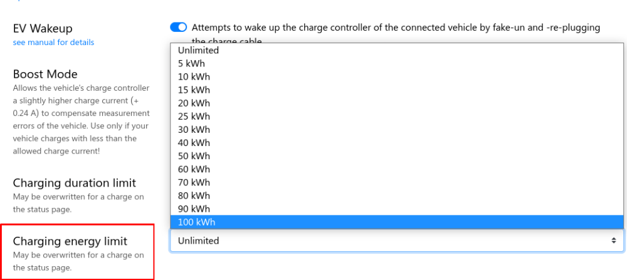Select 30 kWh from dropdown list
This screenshot has width=627, height=280.
coord(194,130)
